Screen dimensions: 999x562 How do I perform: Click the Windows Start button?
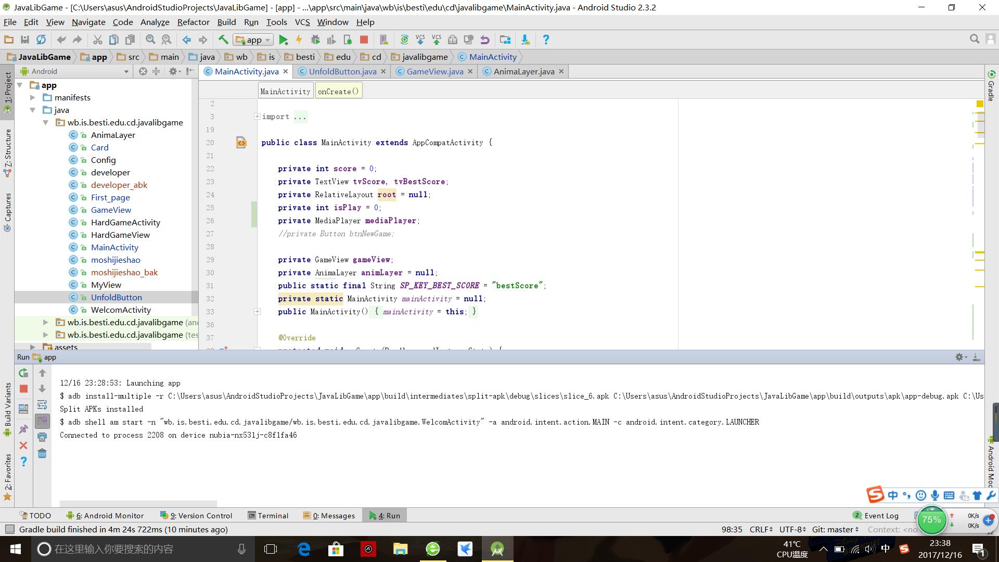coord(16,549)
